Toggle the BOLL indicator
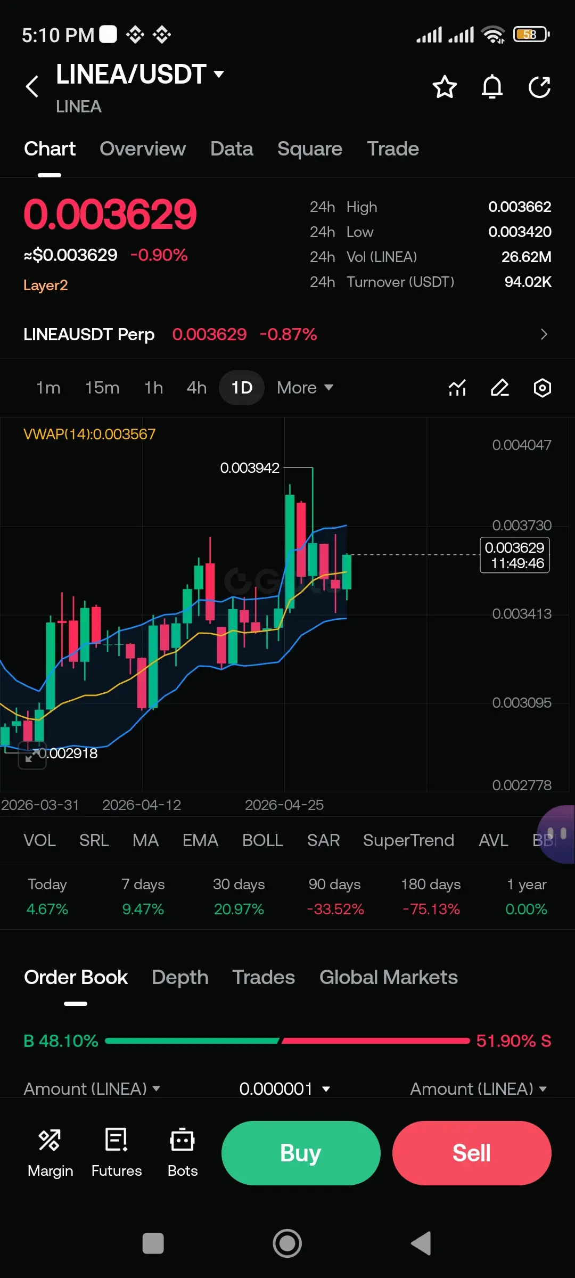The width and height of the screenshot is (575, 1278). point(262,840)
